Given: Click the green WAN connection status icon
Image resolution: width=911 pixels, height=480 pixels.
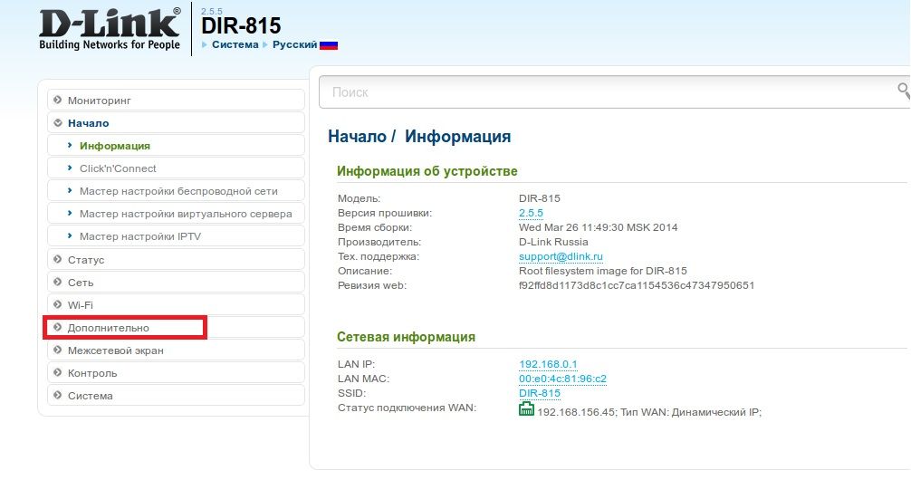Looking at the screenshot, I should pos(526,409).
